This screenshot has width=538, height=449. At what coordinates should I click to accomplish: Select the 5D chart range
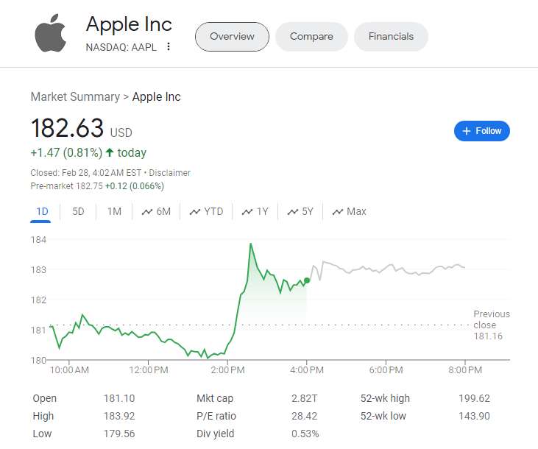tap(78, 212)
